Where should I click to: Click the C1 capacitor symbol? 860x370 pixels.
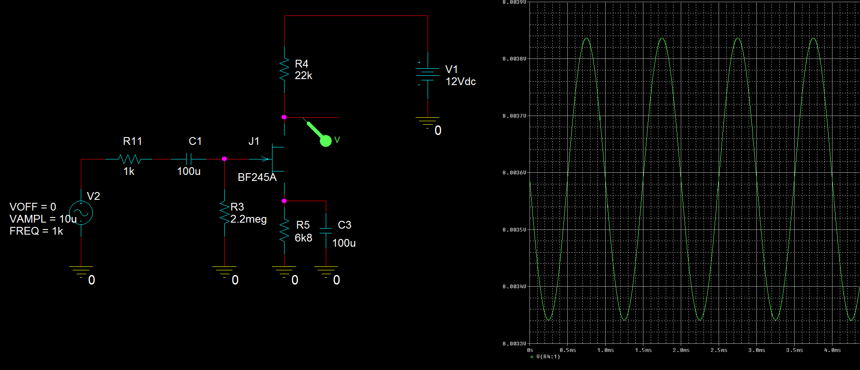189,159
